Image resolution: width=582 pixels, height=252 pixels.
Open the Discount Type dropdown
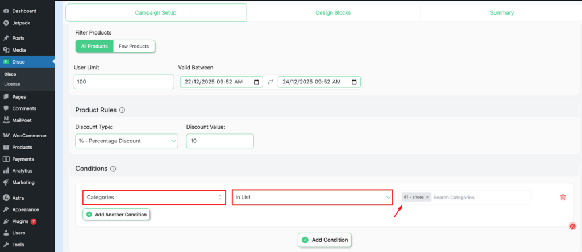pyautogui.click(x=127, y=141)
